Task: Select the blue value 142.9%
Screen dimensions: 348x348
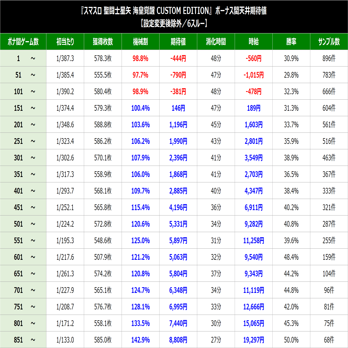Action: coord(140,340)
